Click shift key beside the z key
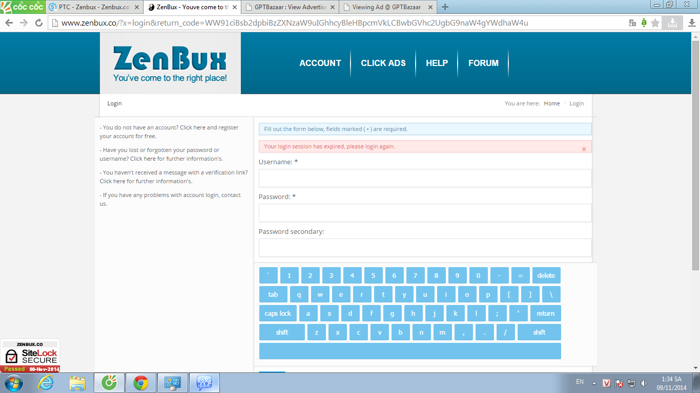Screen dimensions: 700x393 282,332
